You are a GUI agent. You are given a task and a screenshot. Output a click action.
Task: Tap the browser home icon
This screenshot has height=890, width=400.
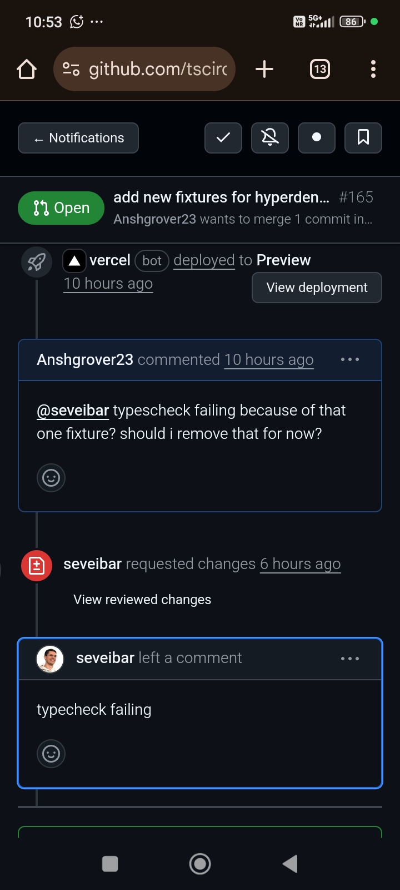click(x=27, y=70)
